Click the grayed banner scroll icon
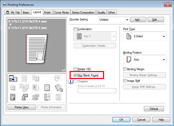Screen dimensions: 174x126 point(58,97)
